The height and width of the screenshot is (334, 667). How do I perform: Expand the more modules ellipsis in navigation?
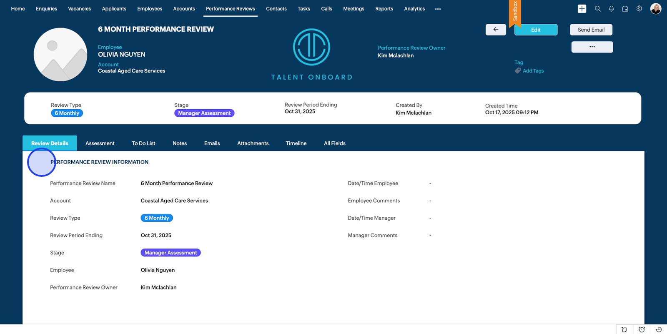pyautogui.click(x=438, y=9)
